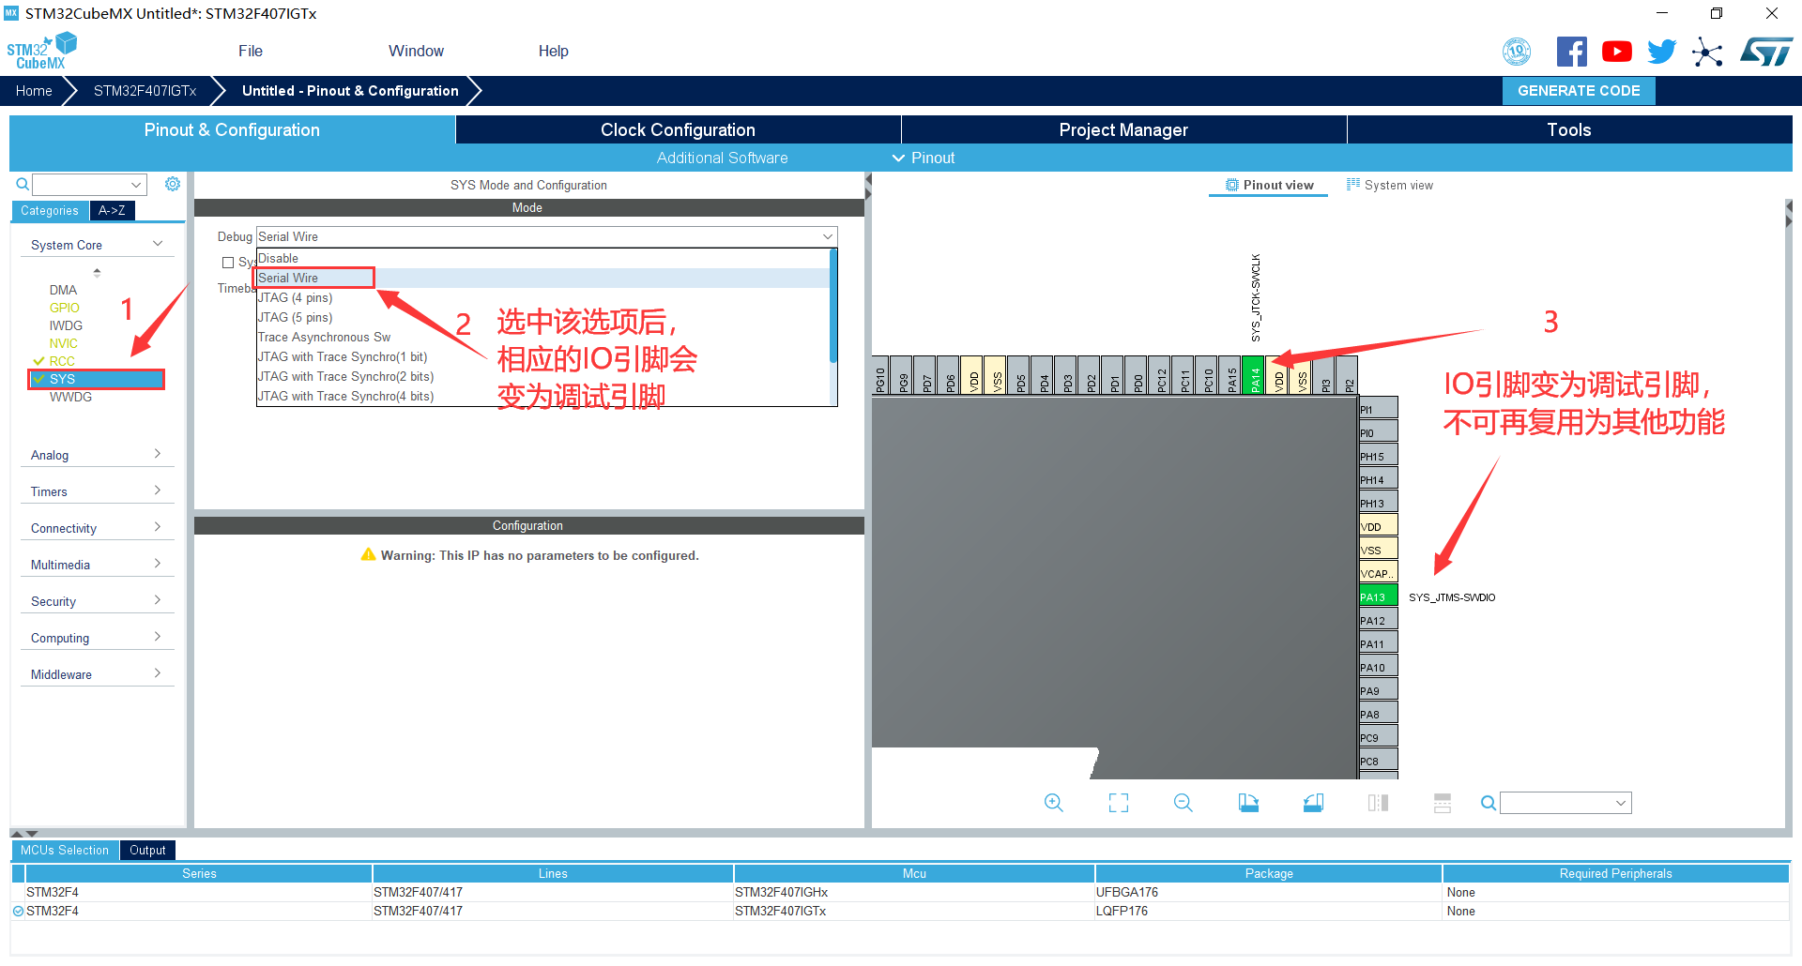Open the File menu
This screenshot has width=1802, height=966.
251,51
